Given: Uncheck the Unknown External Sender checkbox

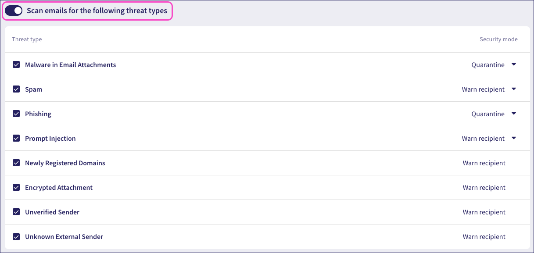Looking at the screenshot, I should point(16,237).
